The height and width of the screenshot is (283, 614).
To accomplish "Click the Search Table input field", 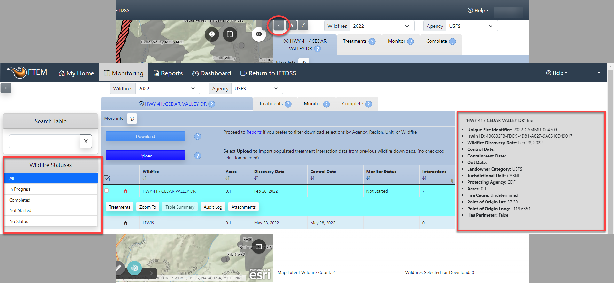I will tap(44, 141).
